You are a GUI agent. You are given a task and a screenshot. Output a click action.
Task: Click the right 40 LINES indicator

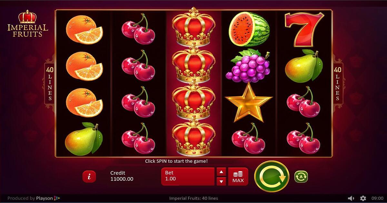(x=338, y=84)
